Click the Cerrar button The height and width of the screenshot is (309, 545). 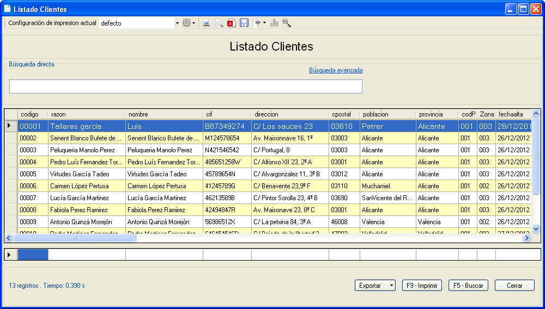(x=514, y=285)
